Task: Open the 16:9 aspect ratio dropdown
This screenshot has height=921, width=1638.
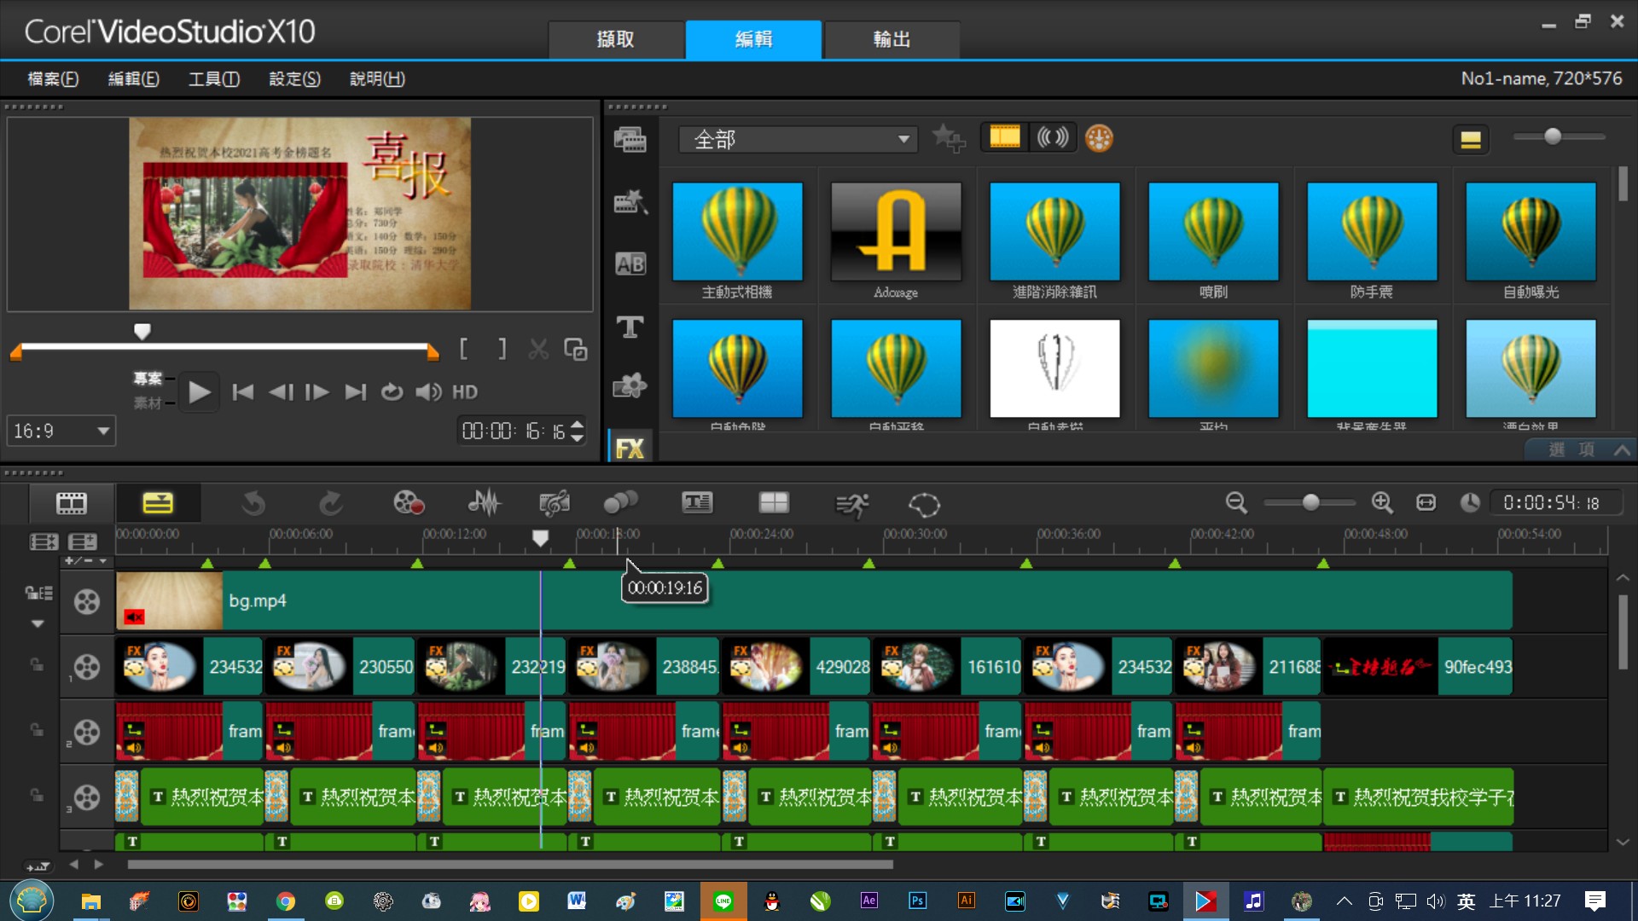Action: click(61, 432)
